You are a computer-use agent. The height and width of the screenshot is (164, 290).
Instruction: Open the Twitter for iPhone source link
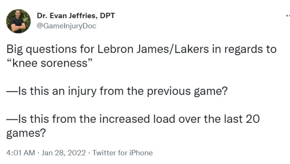click(x=123, y=153)
